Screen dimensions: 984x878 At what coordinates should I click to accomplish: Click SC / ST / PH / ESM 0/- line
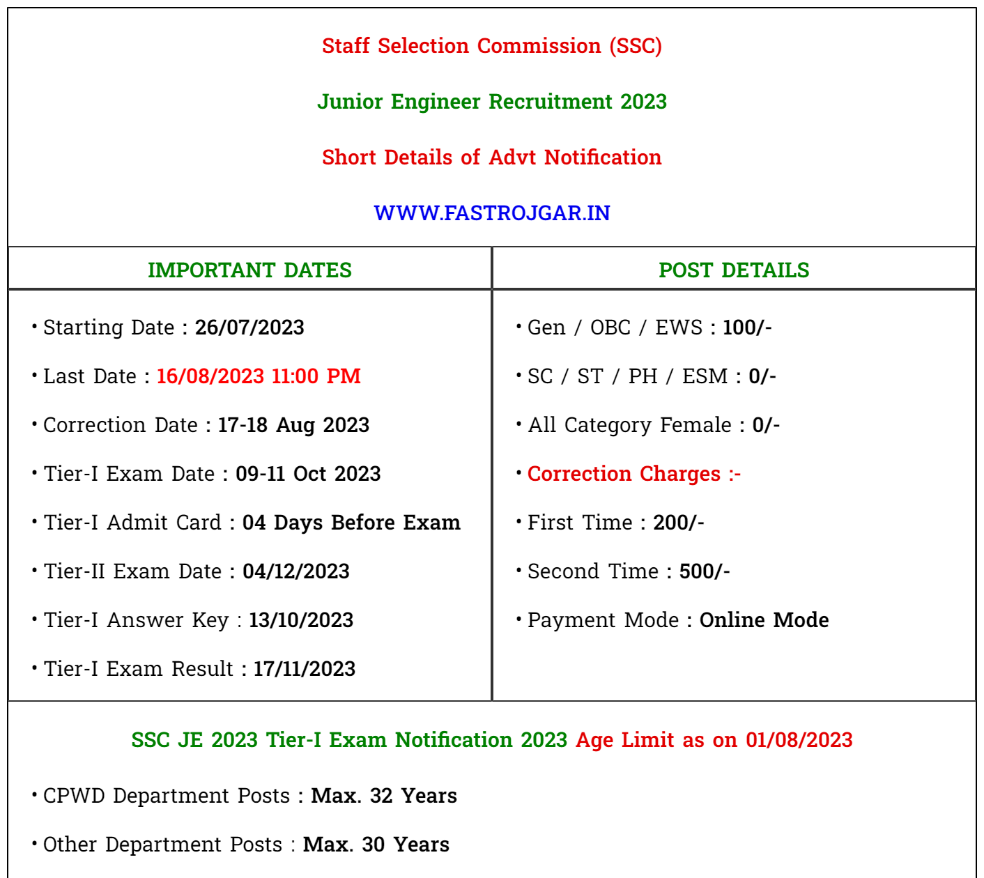point(652,376)
